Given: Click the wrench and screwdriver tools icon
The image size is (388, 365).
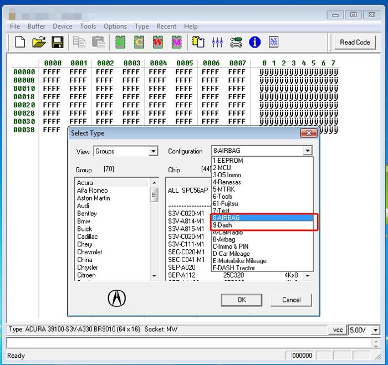Looking at the screenshot, I should pos(236,42).
